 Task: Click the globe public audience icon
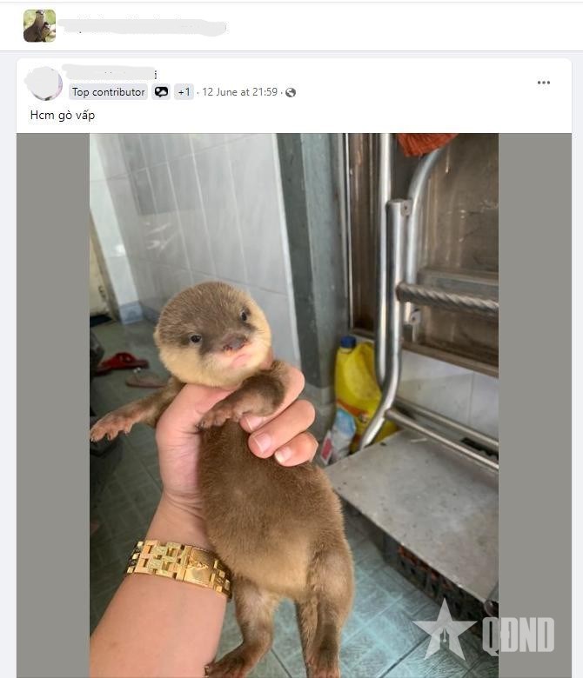click(291, 92)
